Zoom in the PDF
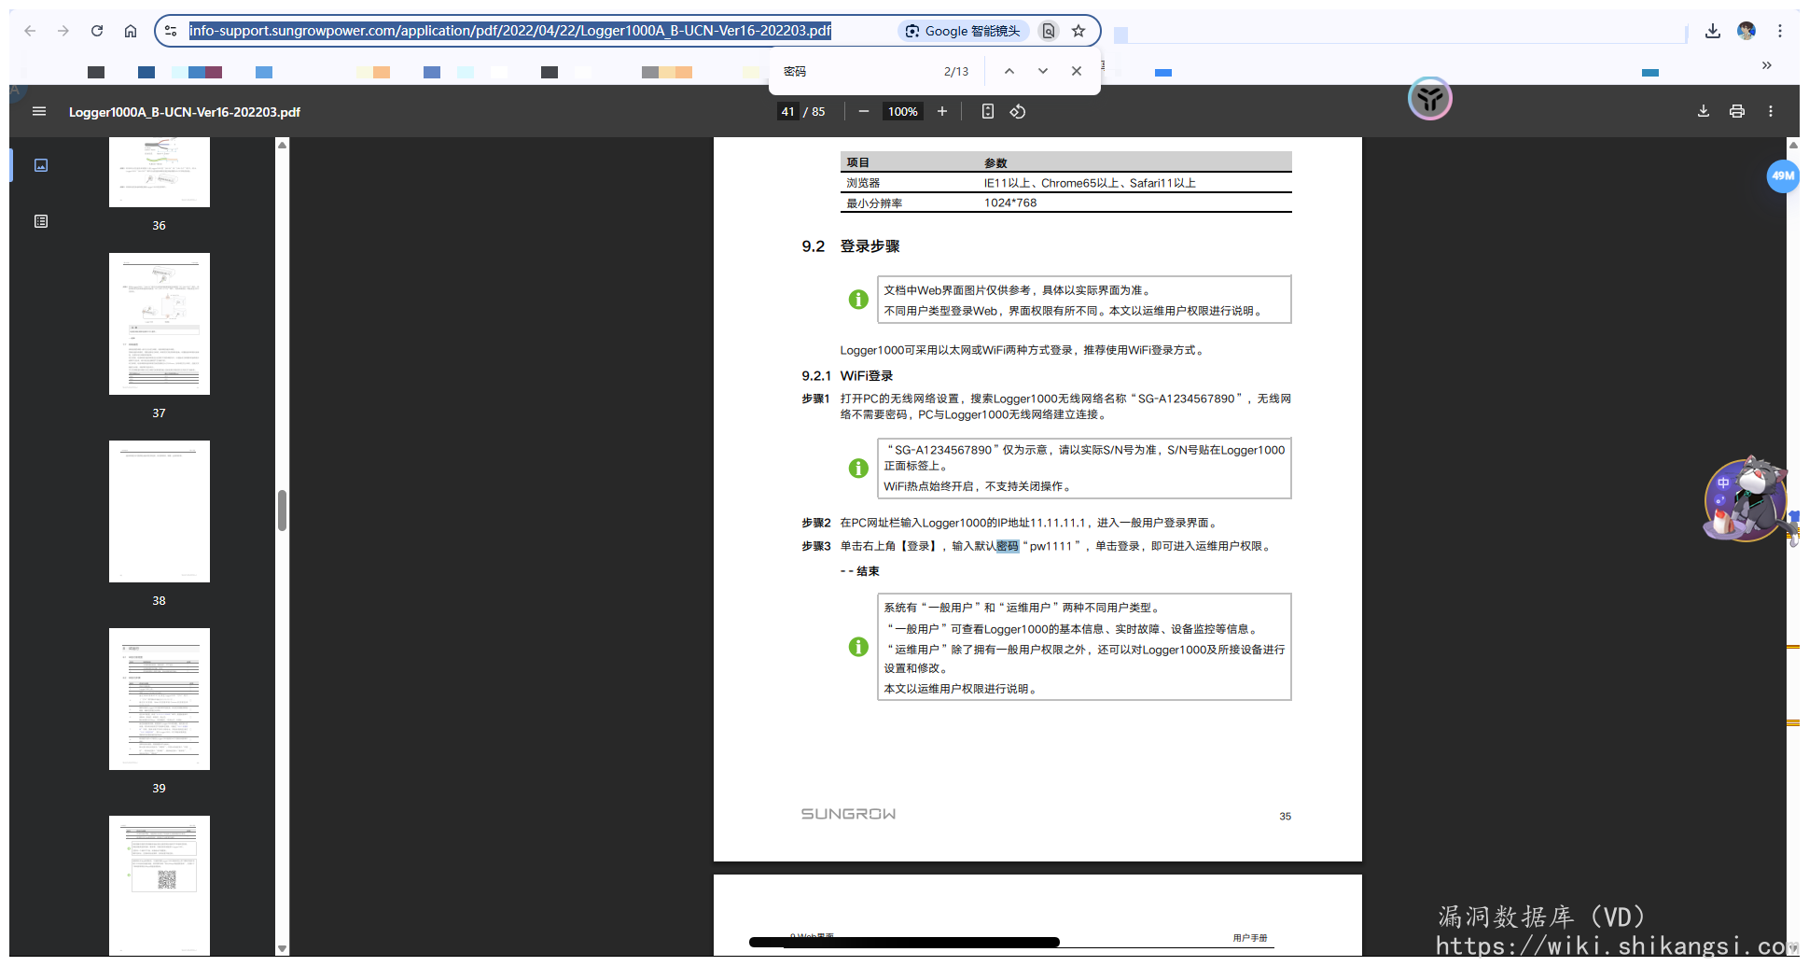Screen dimensions: 1809x966 (x=942, y=111)
